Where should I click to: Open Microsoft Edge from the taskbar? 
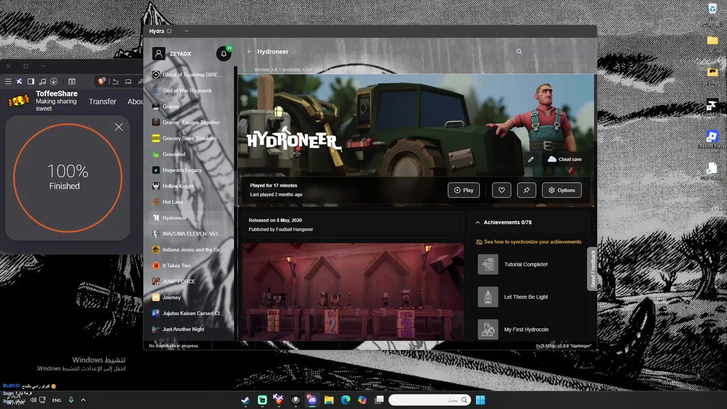pyautogui.click(x=345, y=400)
